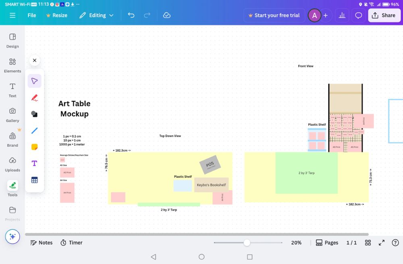Open the Uploads sidebar panel

click(x=12, y=164)
